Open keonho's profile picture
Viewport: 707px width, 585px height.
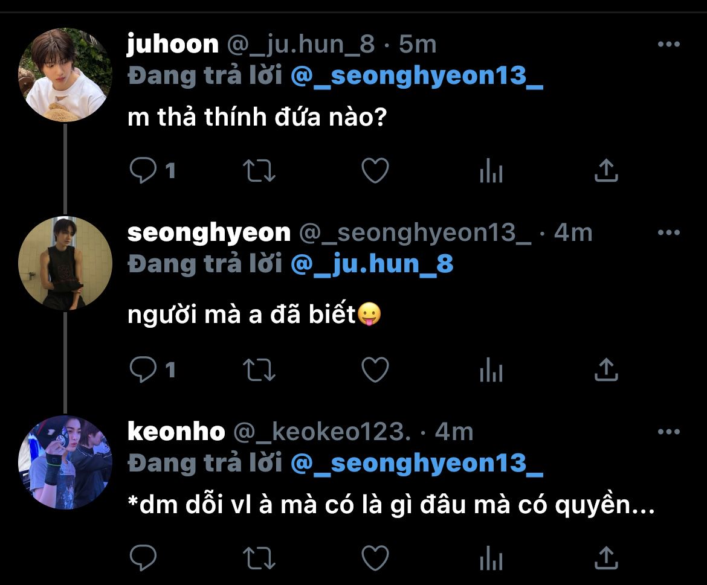[65, 462]
